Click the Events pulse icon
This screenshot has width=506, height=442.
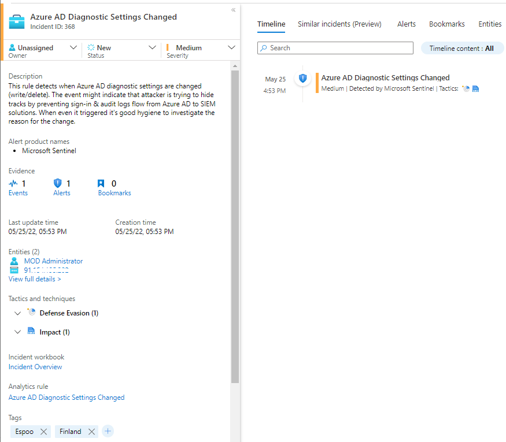tap(13, 184)
